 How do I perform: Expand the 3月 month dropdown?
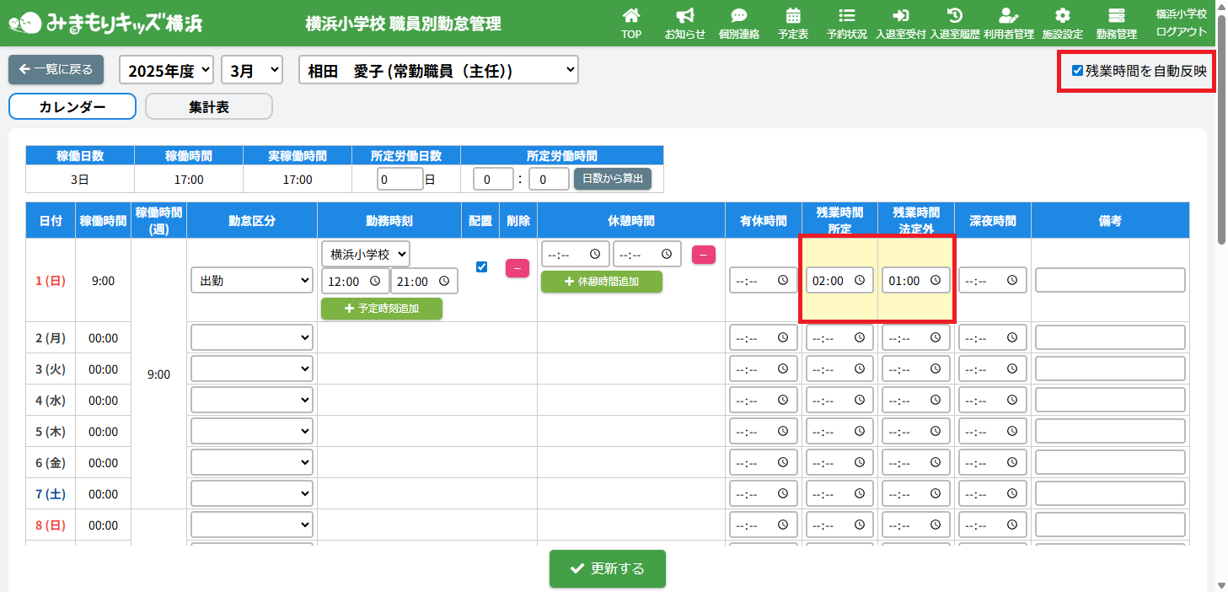pos(251,71)
